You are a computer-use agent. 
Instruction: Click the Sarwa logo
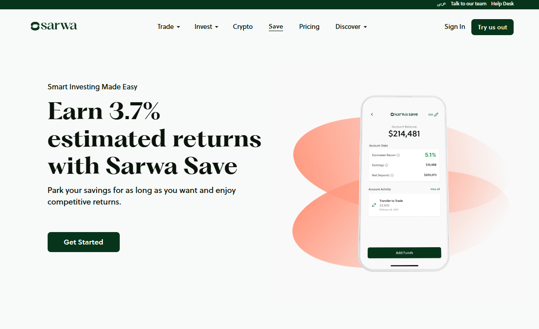(x=54, y=26)
